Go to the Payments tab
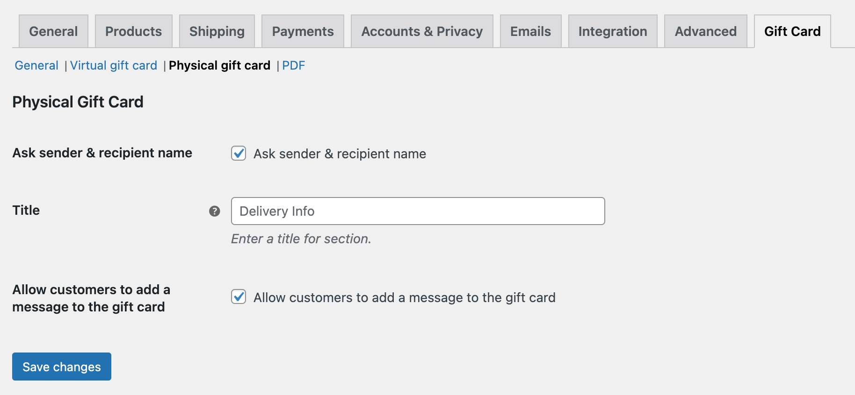Image resolution: width=855 pixels, height=395 pixels. pyautogui.click(x=302, y=31)
